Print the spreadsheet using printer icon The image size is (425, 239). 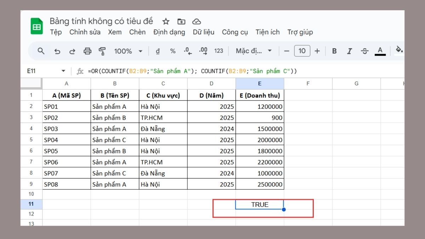(x=87, y=51)
